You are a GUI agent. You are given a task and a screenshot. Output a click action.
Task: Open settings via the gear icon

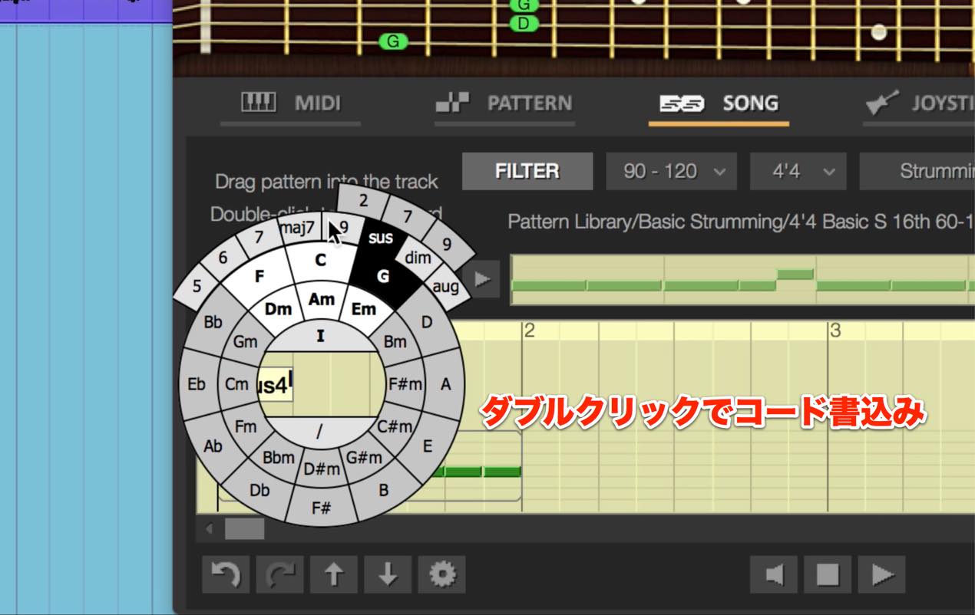(x=441, y=574)
